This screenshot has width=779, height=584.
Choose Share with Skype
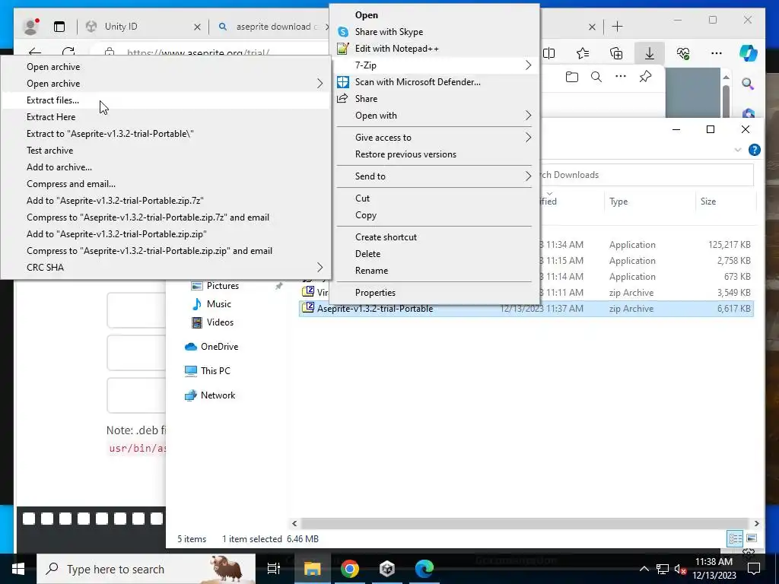click(x=389, y=32)
